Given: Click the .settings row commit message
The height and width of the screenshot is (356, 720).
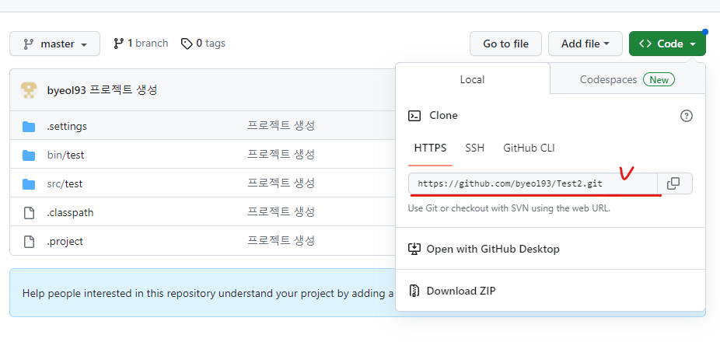Looking at the screenshot, I should click(281, 126).
